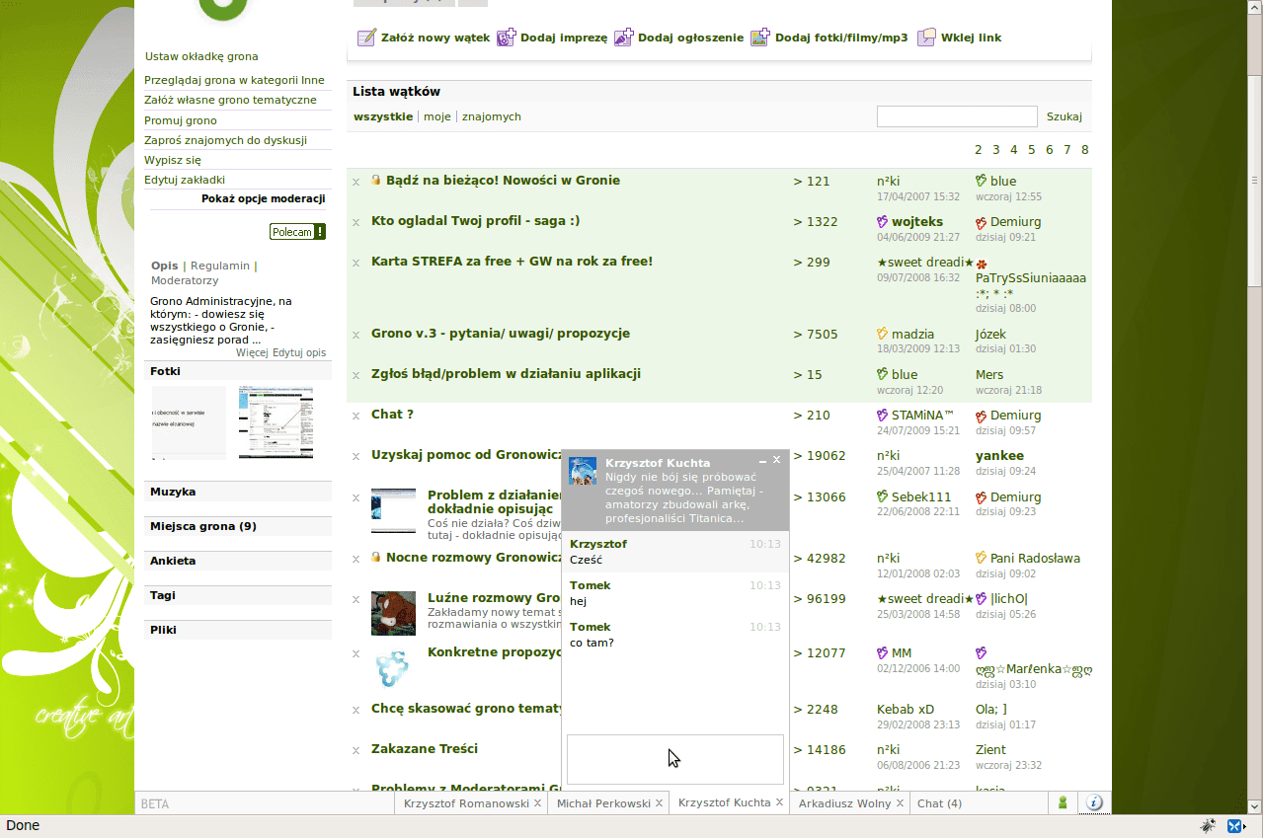This screenshot has height=838, width=1263.
Task: Click the 'Dodaj ogłoszenie' icon
Action: [x=623, y=38]
